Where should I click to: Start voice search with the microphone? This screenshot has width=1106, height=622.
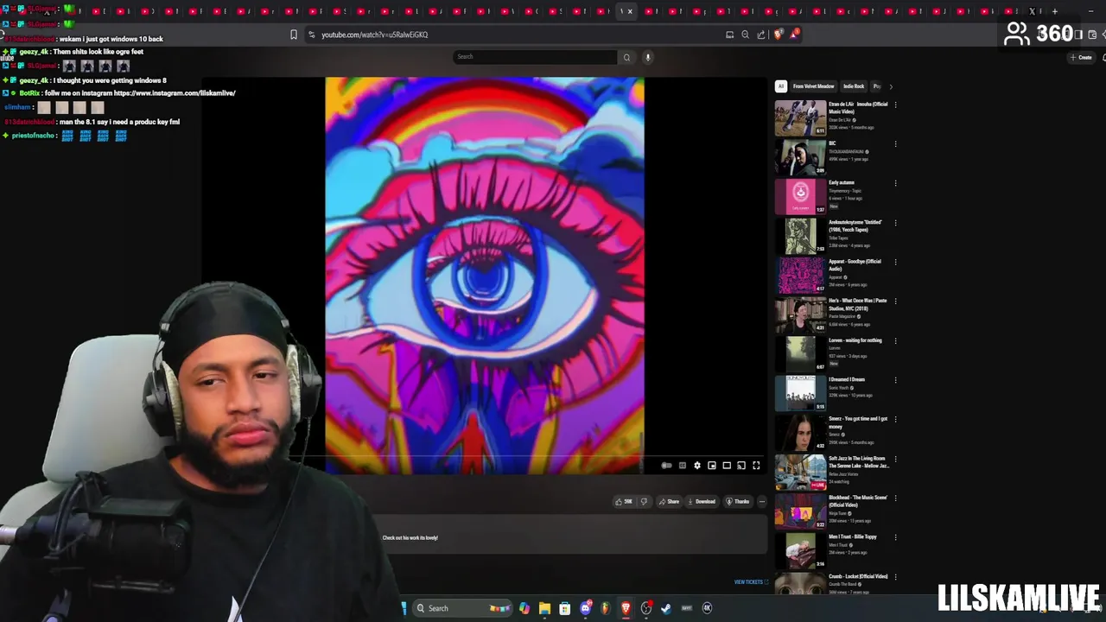pyautogui.click(x=647, y=57)
